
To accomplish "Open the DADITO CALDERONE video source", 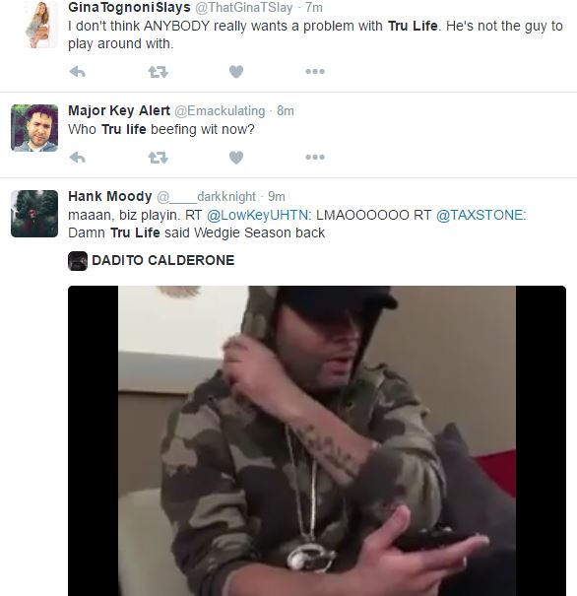I will pyautogui.click(x=162, y=261).
